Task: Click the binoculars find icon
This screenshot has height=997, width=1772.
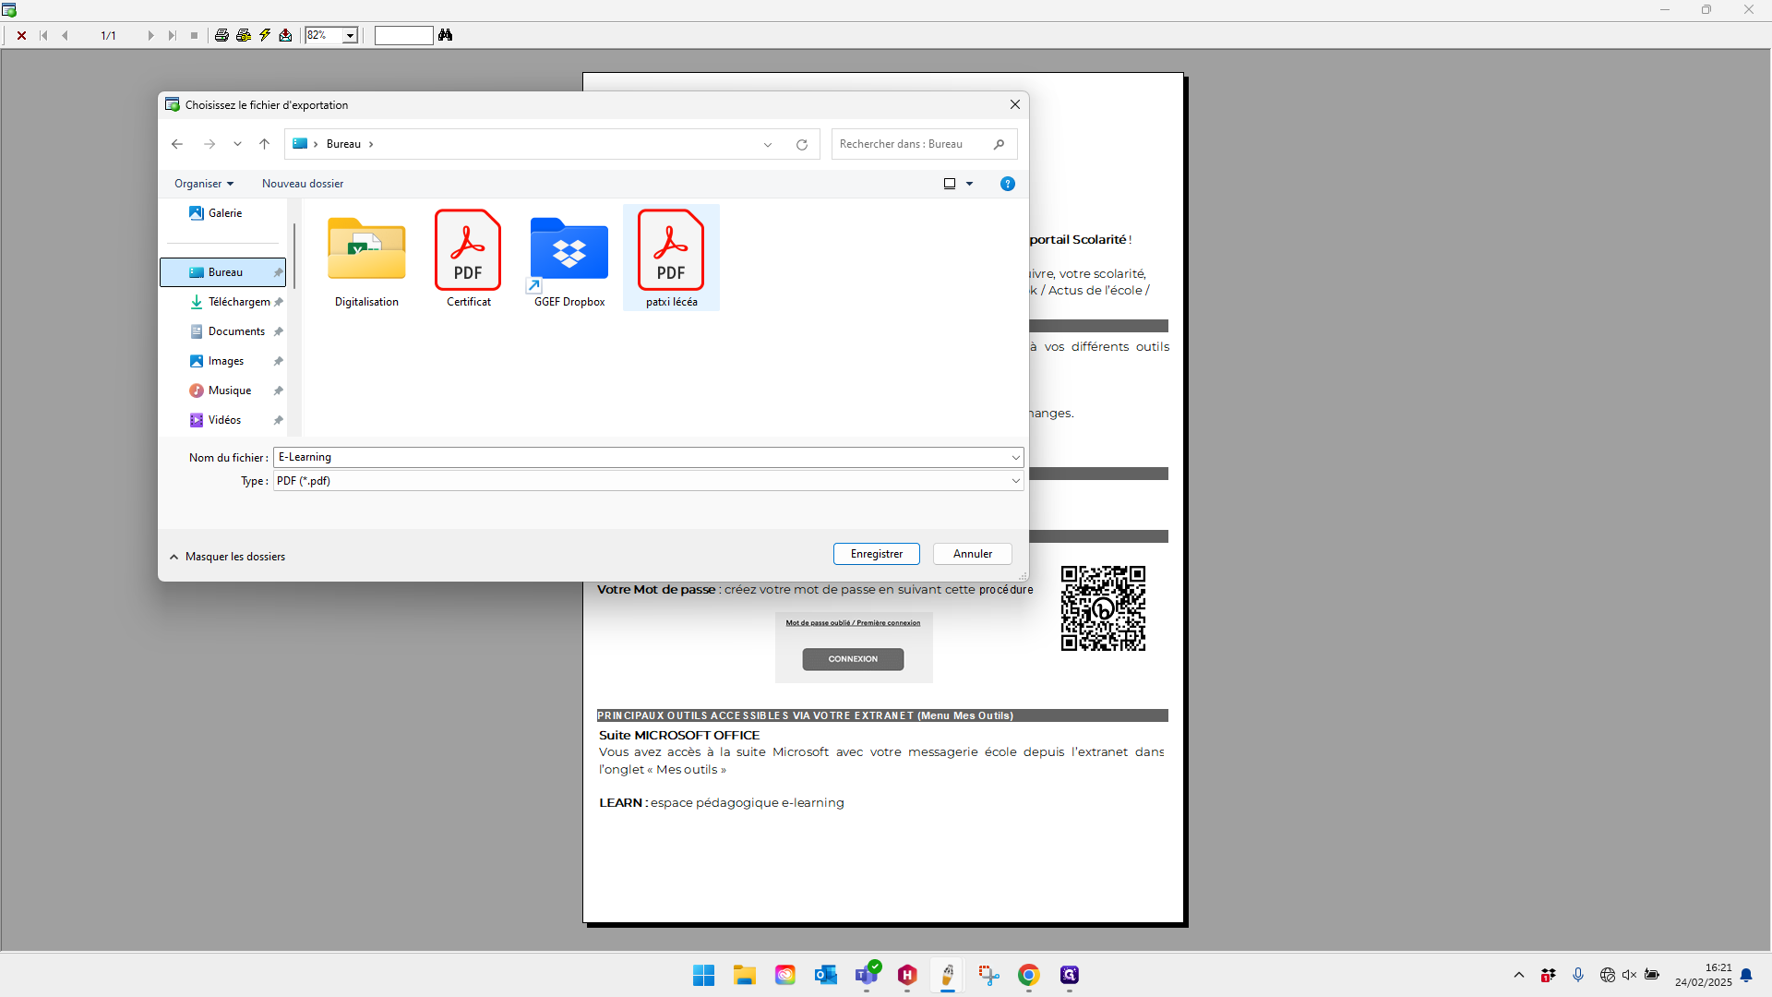Action: 446,35
